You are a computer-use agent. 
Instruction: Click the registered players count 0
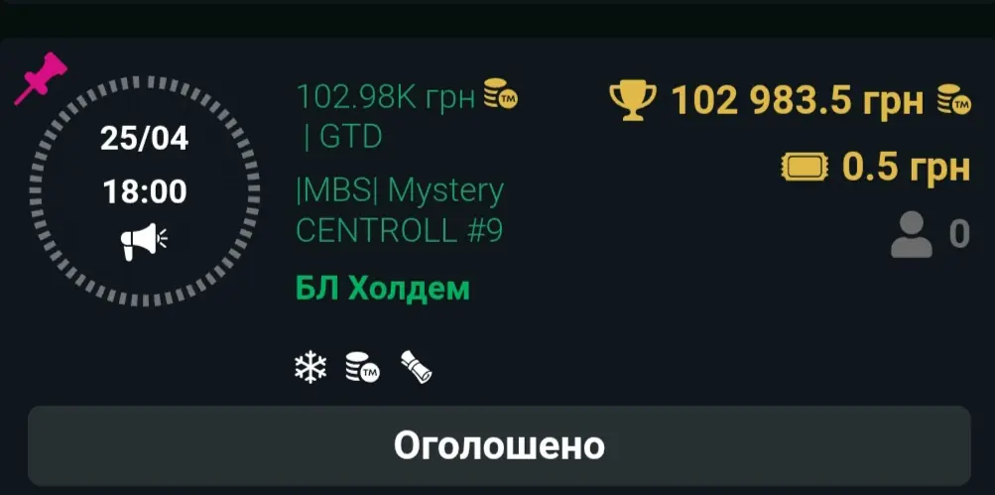click(959, 234)
